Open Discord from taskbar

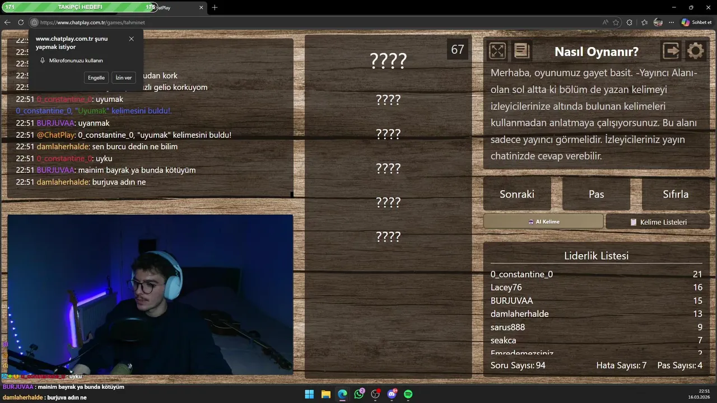click(392, 394)
